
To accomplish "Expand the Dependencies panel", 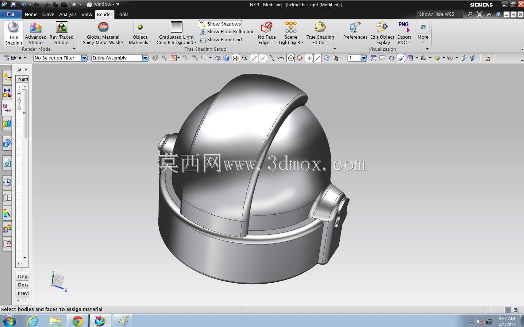I will tap(22, 276).
